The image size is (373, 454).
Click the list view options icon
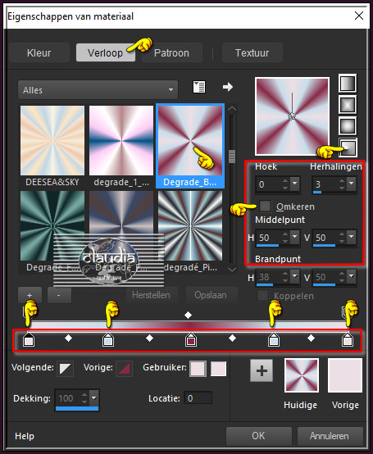(199, 87)
